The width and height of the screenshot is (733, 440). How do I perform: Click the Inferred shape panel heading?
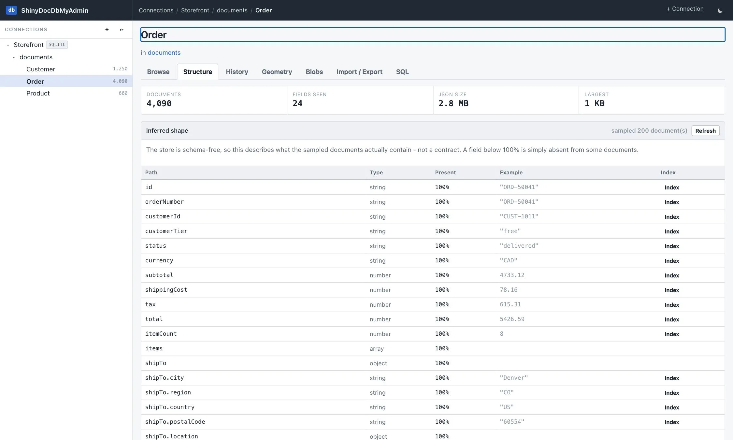click(167, 131)
